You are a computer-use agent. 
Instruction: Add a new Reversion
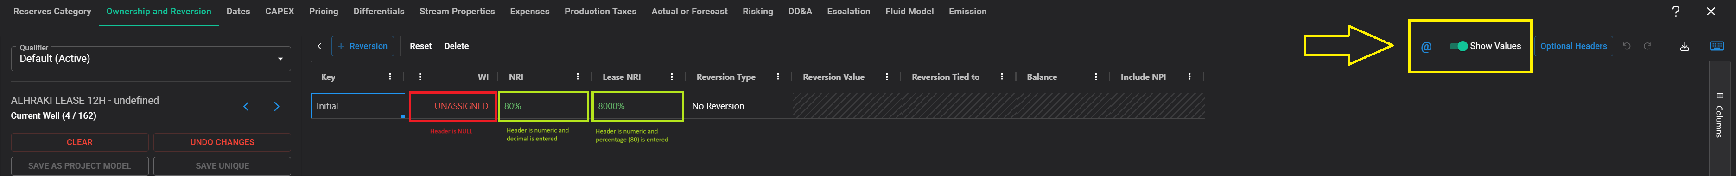(362, 46)
